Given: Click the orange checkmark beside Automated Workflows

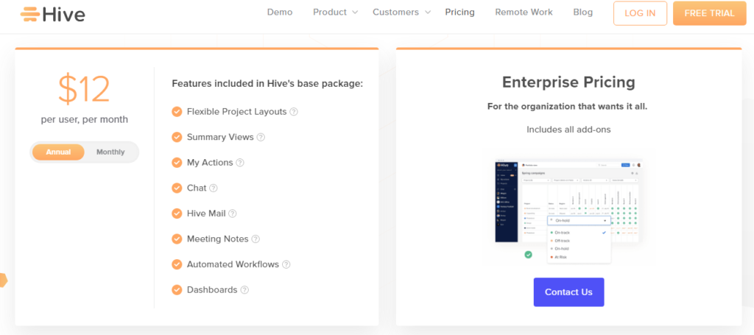Looking at the screenshot, I should [177, 264].
